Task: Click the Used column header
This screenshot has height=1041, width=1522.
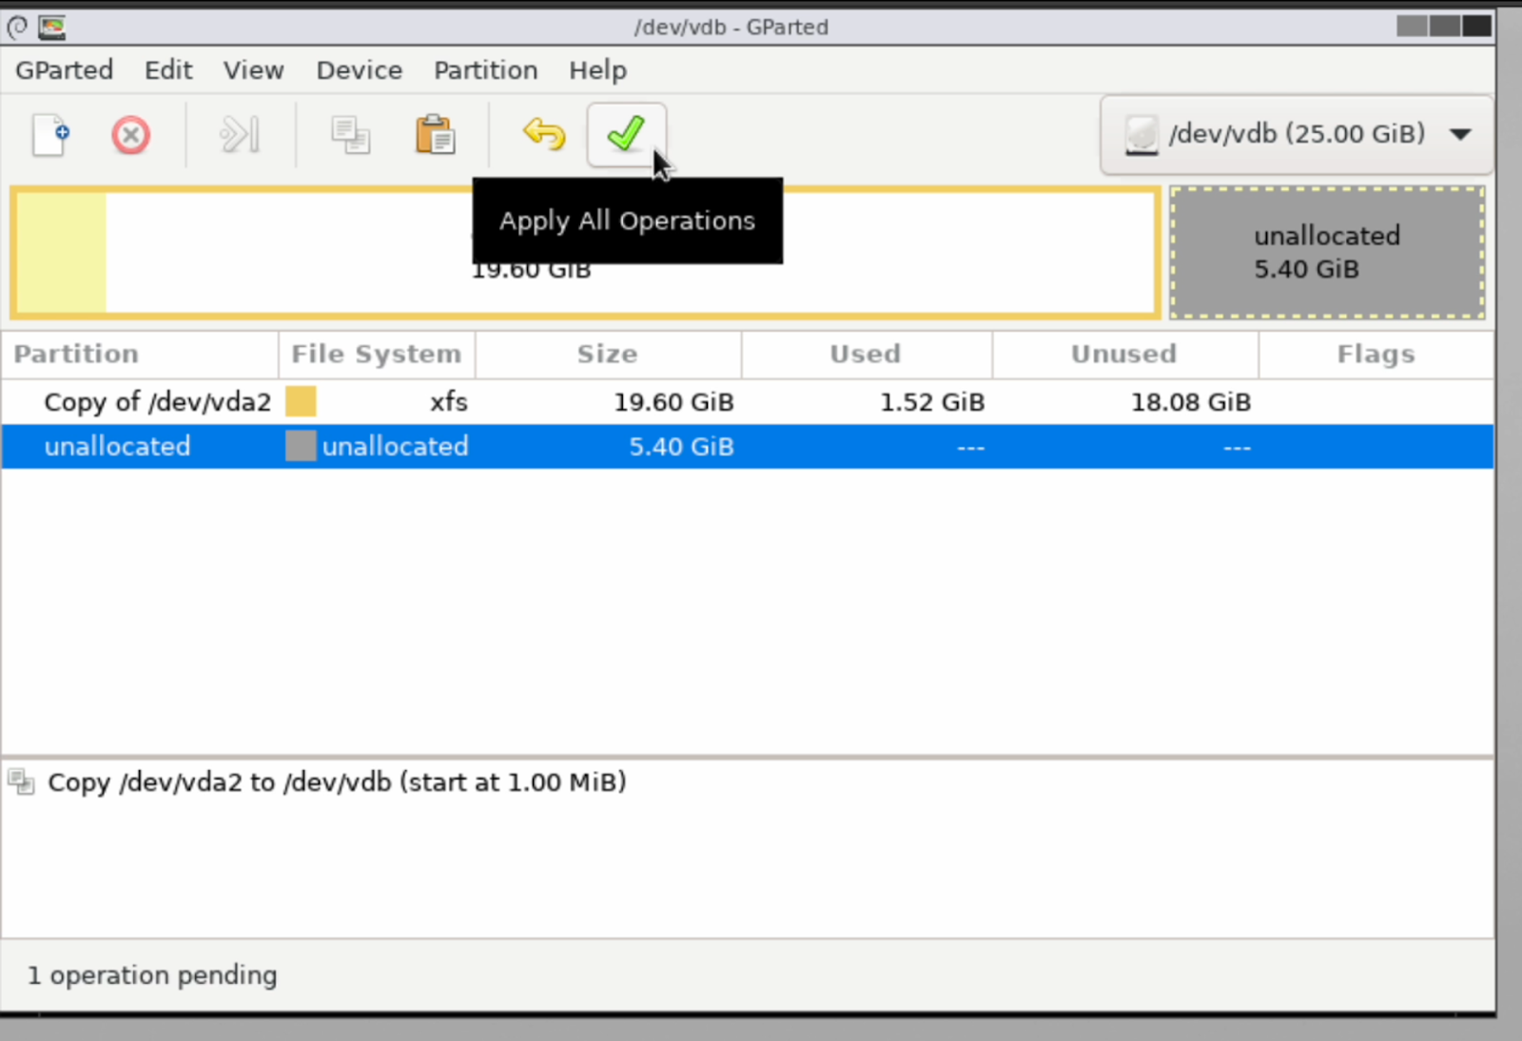Action: [x=866, y=354]
